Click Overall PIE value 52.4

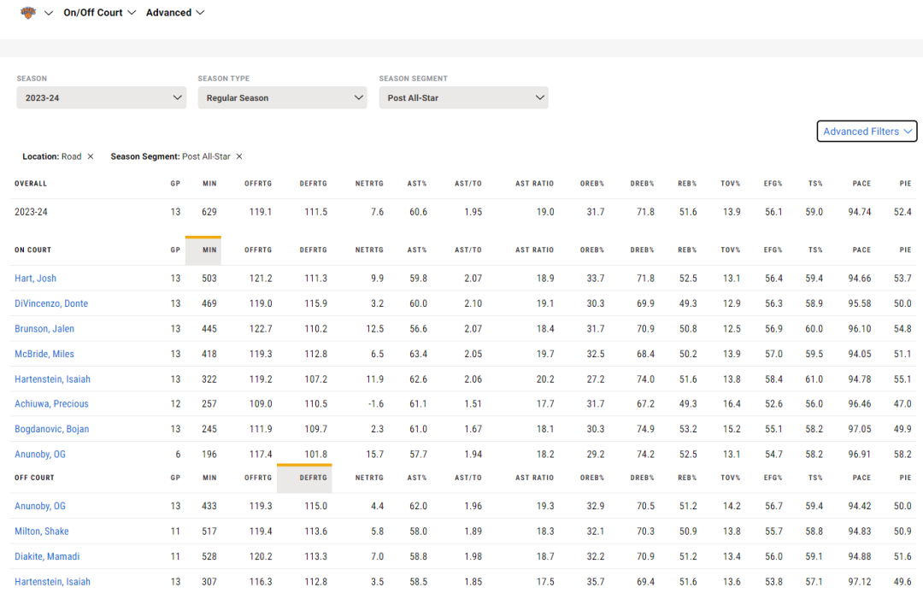click(x=902, y=212)
